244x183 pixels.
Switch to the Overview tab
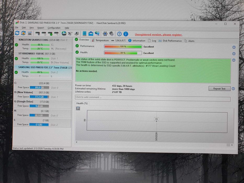click(x=82, y=39)
